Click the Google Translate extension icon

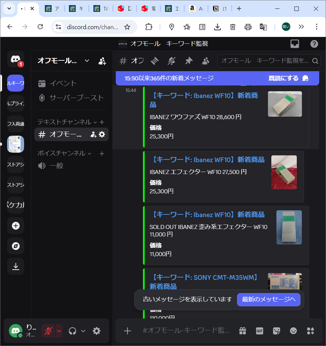pos(263,27)
